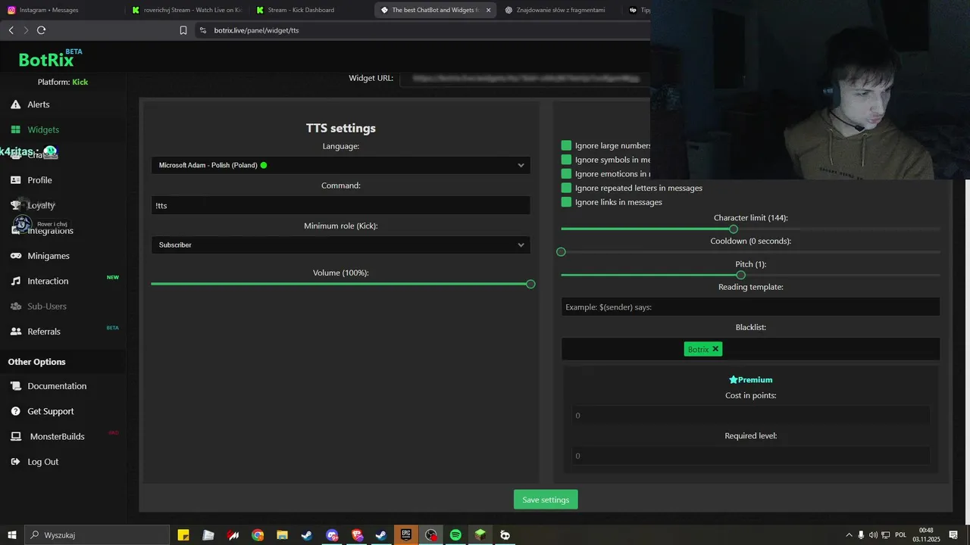Click the Minigames gamepad icon
The width and height of the screenshot is (970, 545).
(x=15, y=256)
